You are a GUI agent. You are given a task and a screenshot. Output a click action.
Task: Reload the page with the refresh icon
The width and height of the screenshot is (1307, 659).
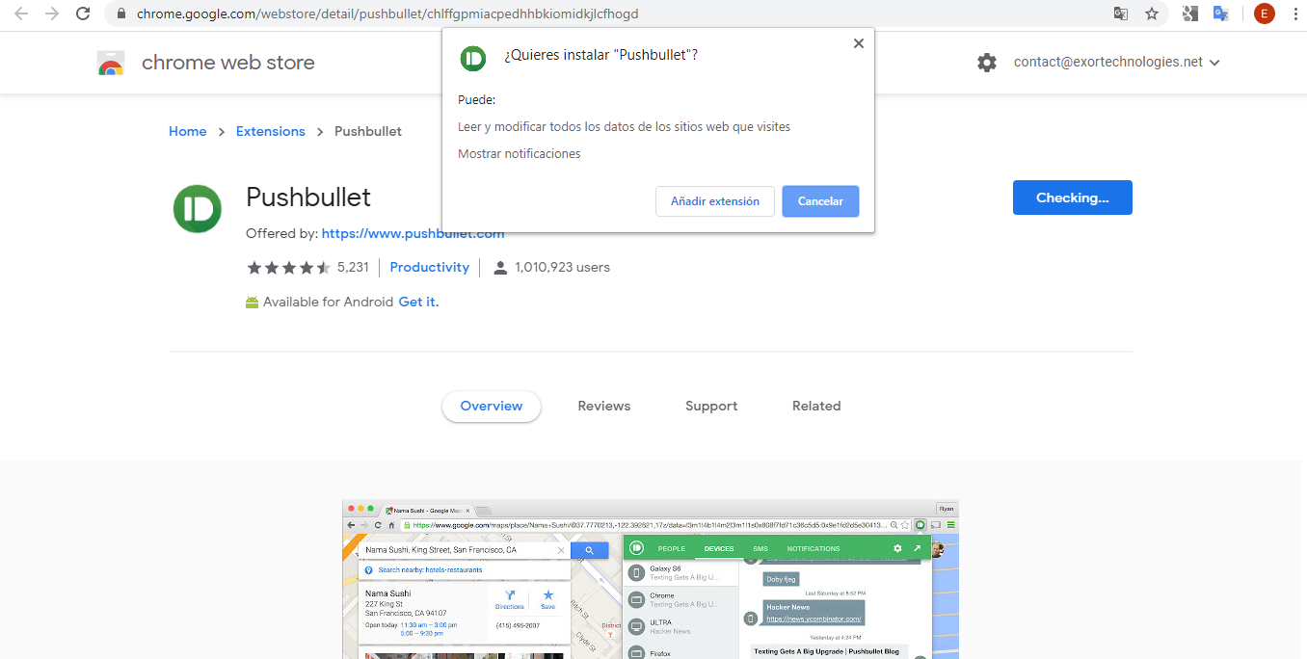(x=83, y=13)
